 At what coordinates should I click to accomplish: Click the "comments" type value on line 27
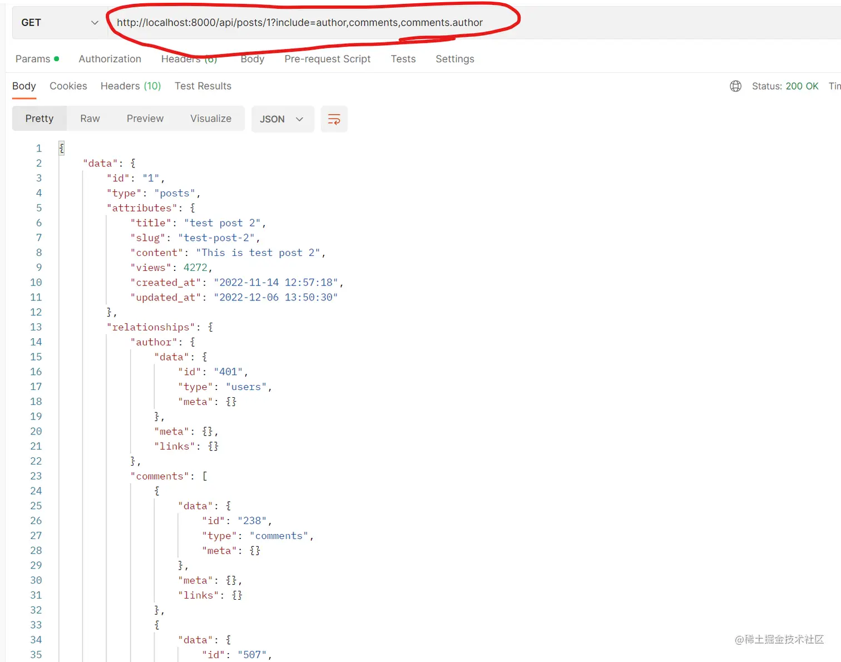pyautogui.click(x=279, y=536)
